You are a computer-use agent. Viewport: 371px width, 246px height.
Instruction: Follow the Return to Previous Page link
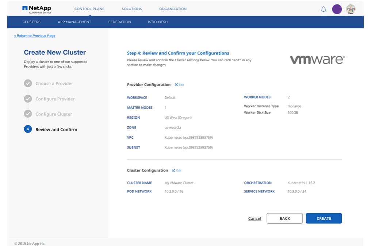point(35,36)
